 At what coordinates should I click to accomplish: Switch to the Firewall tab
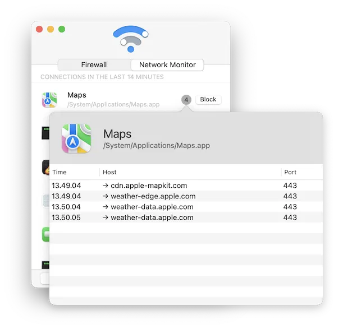(x=94, y=65)
